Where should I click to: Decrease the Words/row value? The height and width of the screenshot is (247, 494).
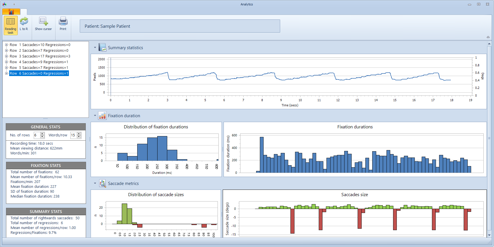pyautogui.click(x=79, y=137)
